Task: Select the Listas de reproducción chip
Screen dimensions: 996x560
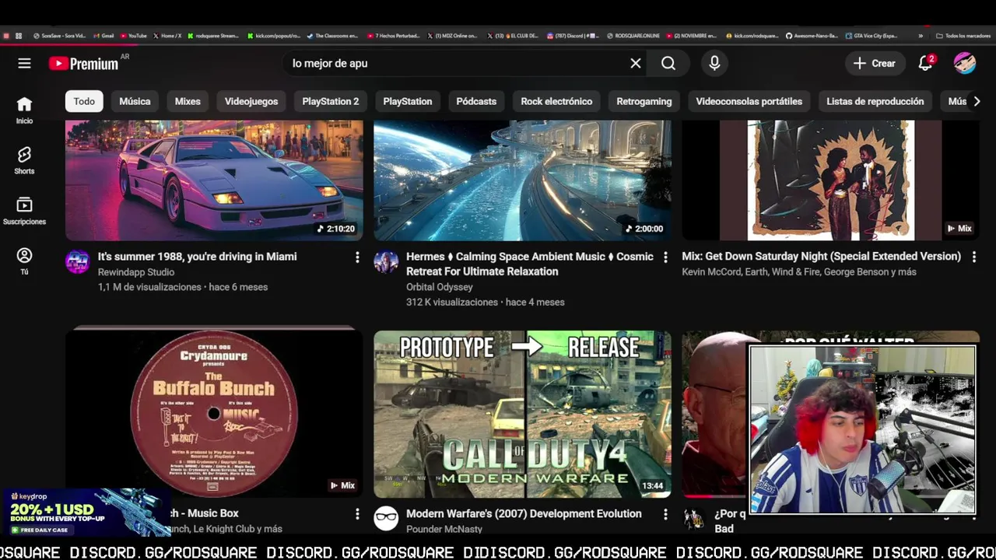Action: coord(875,101)
